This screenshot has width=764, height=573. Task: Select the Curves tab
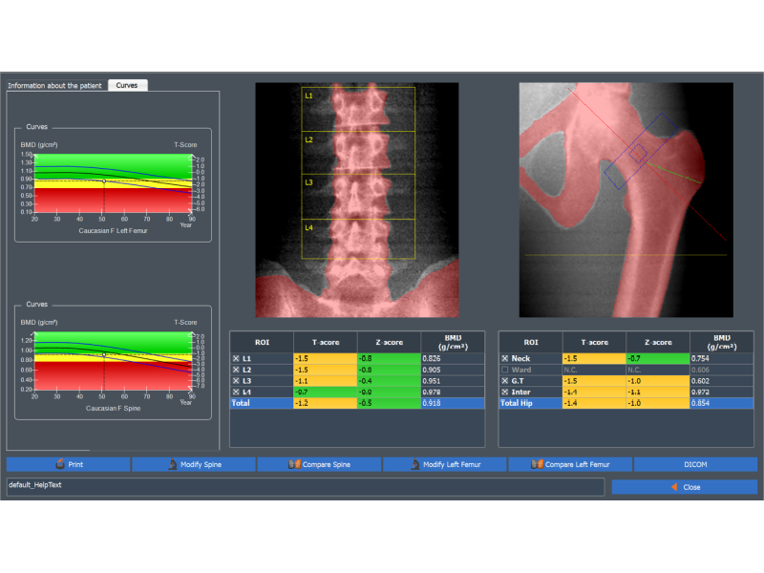coord(127,85)
